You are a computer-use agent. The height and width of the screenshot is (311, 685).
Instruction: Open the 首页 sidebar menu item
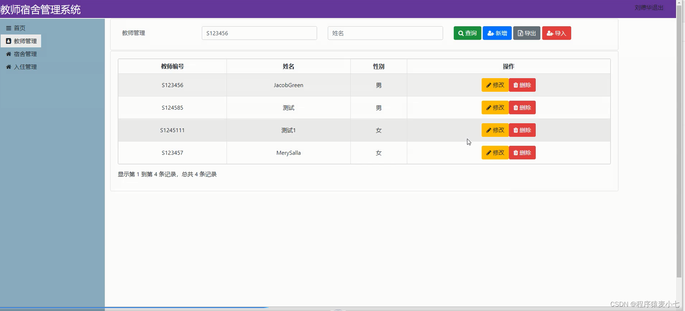[16, 28]
